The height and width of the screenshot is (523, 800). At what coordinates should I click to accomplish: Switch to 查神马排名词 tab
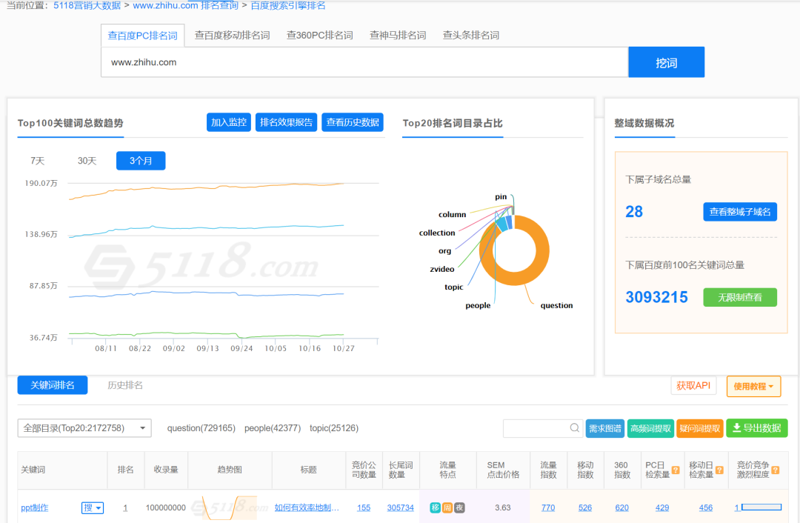(x=398, y=36)
